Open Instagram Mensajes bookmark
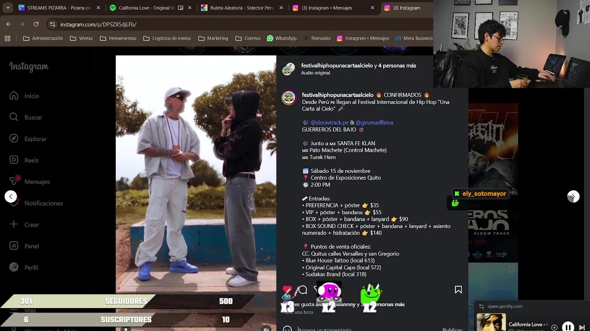This screenshot has height=331, width=590. click(363, 38)
